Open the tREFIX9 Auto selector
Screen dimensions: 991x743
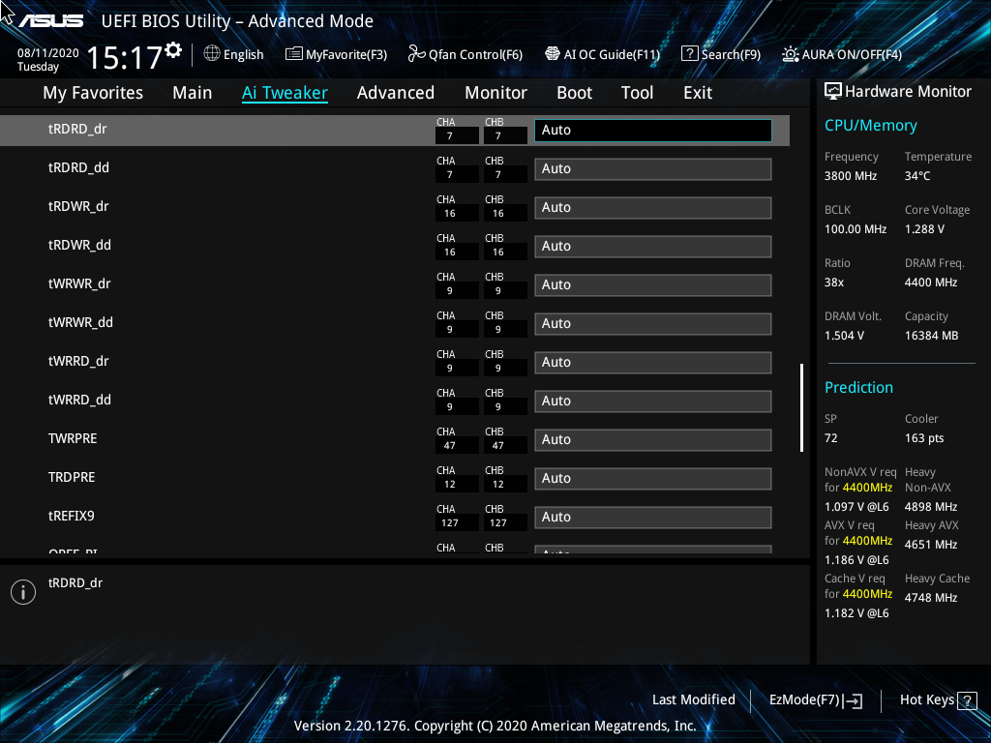coord(652,517)
